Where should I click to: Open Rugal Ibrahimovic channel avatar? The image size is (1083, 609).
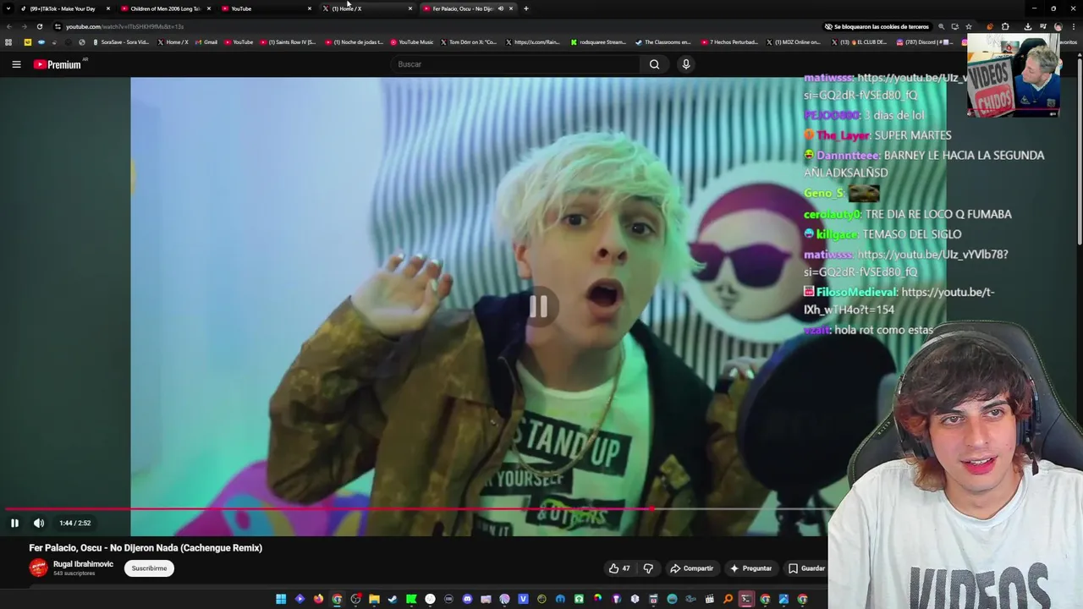[39, 568]
